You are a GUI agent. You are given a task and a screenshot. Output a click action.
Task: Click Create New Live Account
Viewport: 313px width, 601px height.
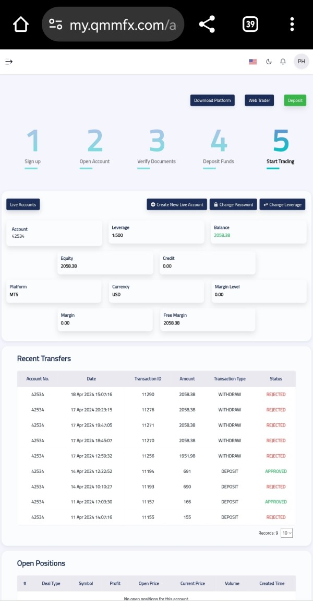click(x=177, y=204)
